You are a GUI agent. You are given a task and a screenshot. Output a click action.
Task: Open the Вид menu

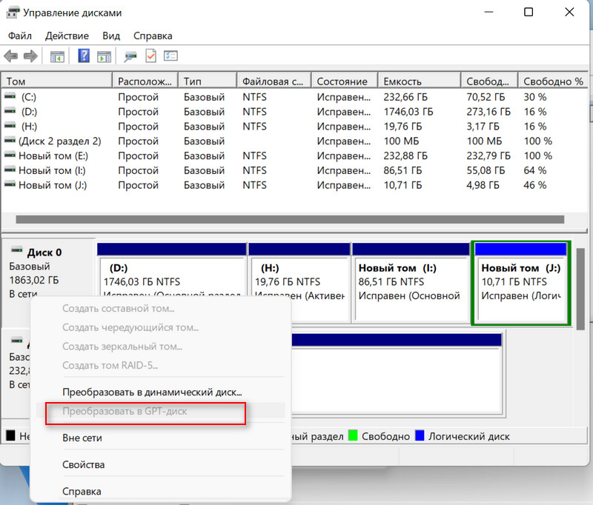click(x=111, y=36)
